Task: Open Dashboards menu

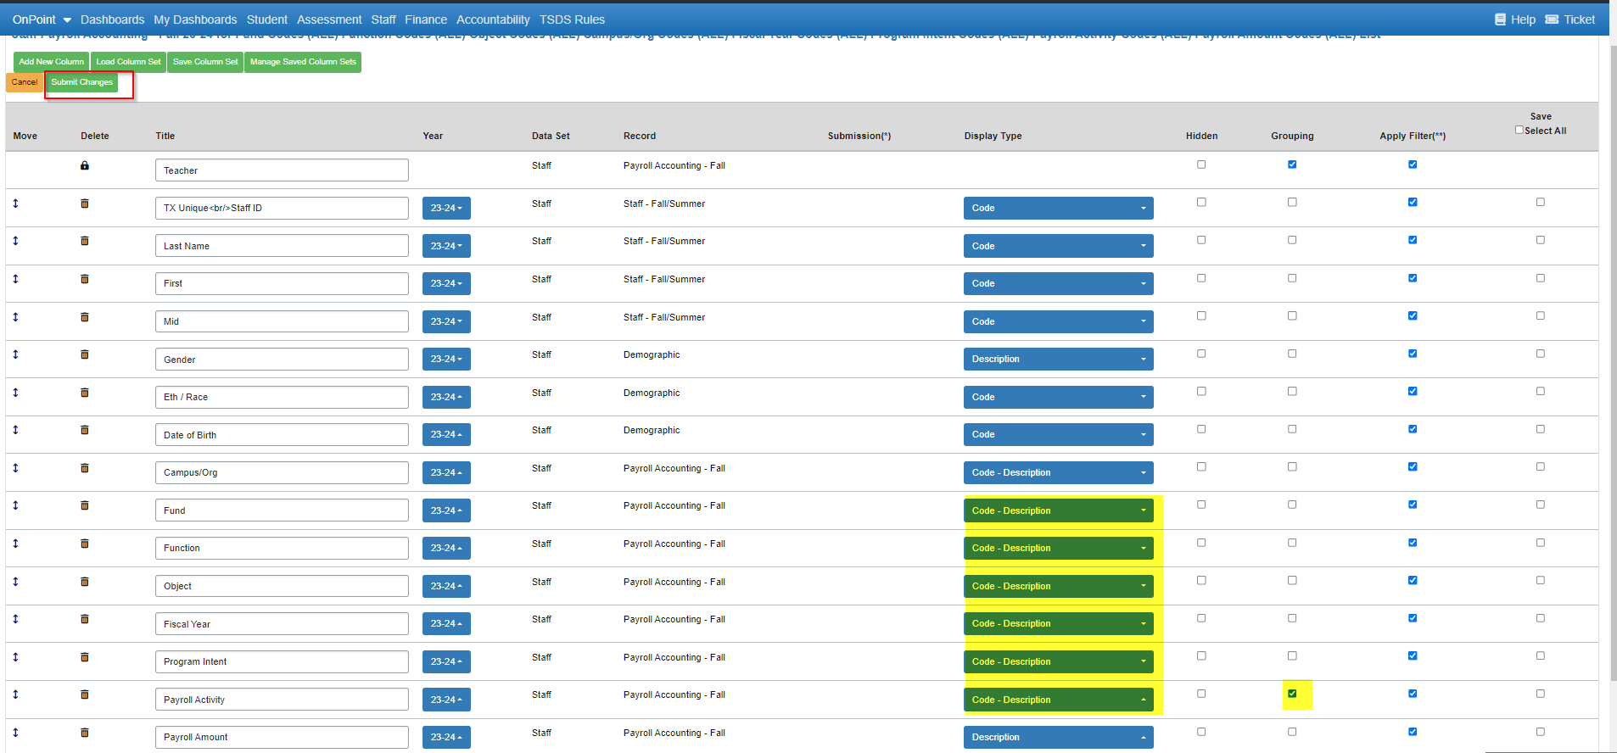Action: point(112,20)
